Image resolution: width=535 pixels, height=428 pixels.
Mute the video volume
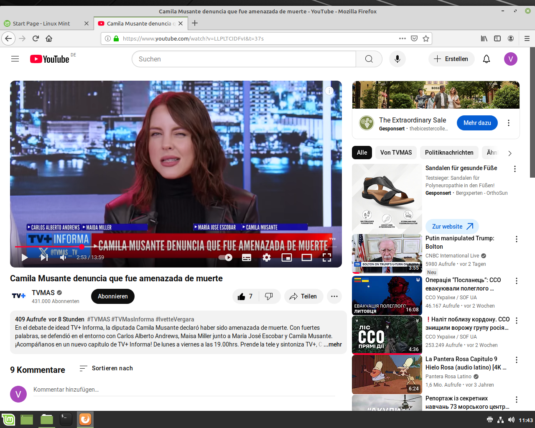click(x=63, y=257)
